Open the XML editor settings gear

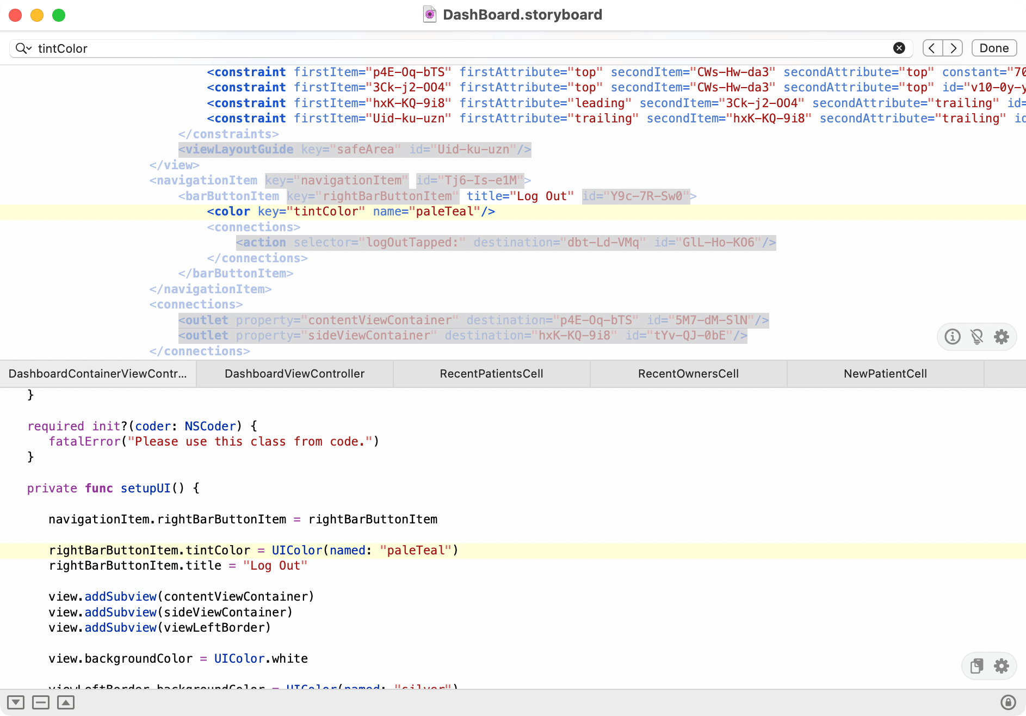[x=1002, y=336]
